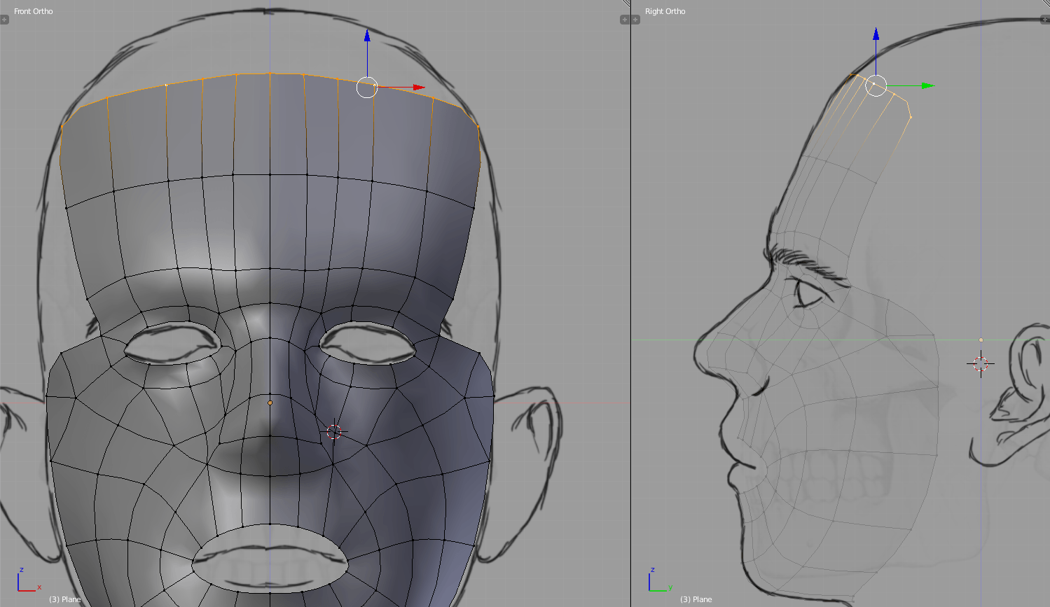Viewport: 1050px width, 607px height.
Task: Click the white manipulator circle in Right Ortho
Action: point(876,85)
